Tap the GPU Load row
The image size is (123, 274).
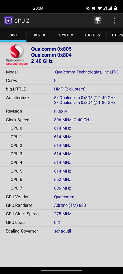(x=61, y=222)
